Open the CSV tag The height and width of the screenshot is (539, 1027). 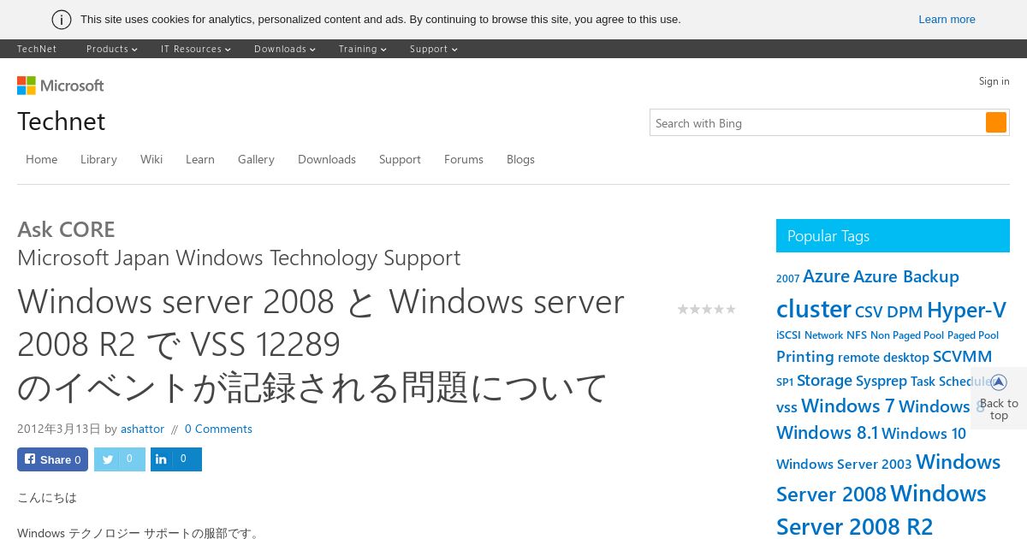click(869, 312)
